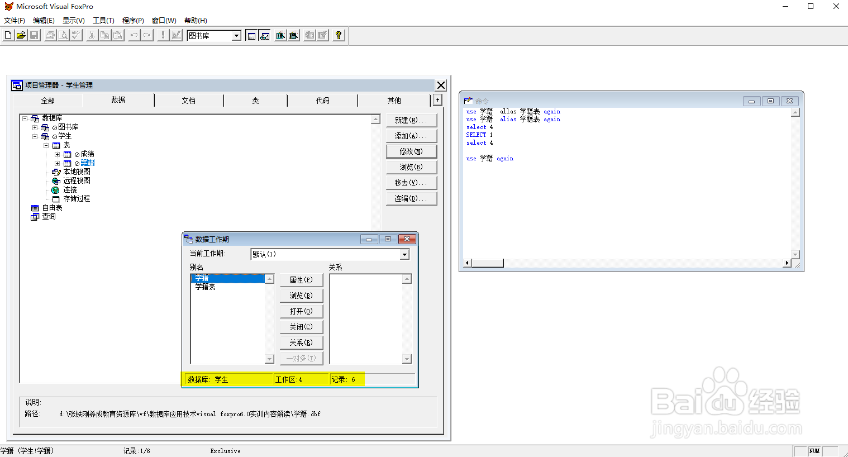This screenshot has height=457, width=848.
Task: Collapse Project Manager with the arrow button
Action: (x=437, y=100)
